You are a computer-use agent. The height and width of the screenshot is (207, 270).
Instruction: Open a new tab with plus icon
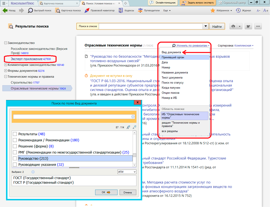[126, 3]
